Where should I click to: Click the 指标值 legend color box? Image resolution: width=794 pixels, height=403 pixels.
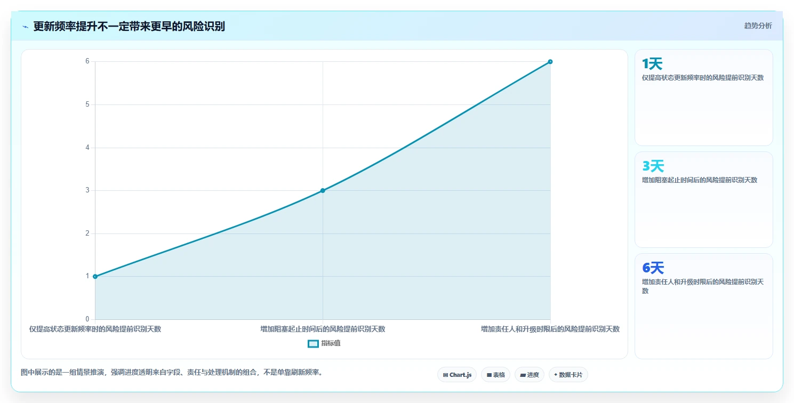pos(314,344)
